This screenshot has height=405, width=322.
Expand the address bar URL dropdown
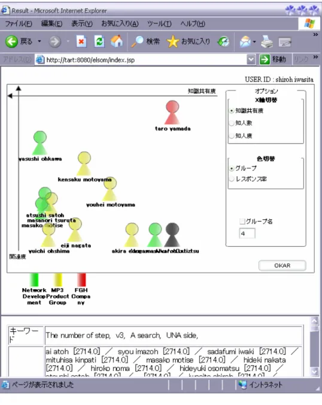coord(251,60)
